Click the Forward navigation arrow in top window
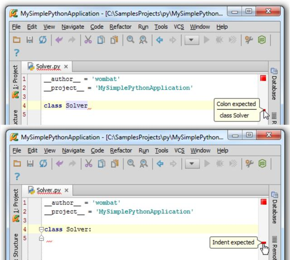Viewport: 290px width, 260px height. coord(173,40)
